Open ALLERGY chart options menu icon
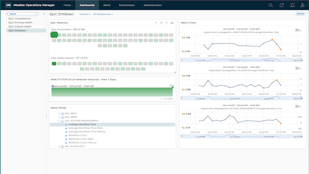The height and width of the screenshot is (174, 309). [298, 68]
